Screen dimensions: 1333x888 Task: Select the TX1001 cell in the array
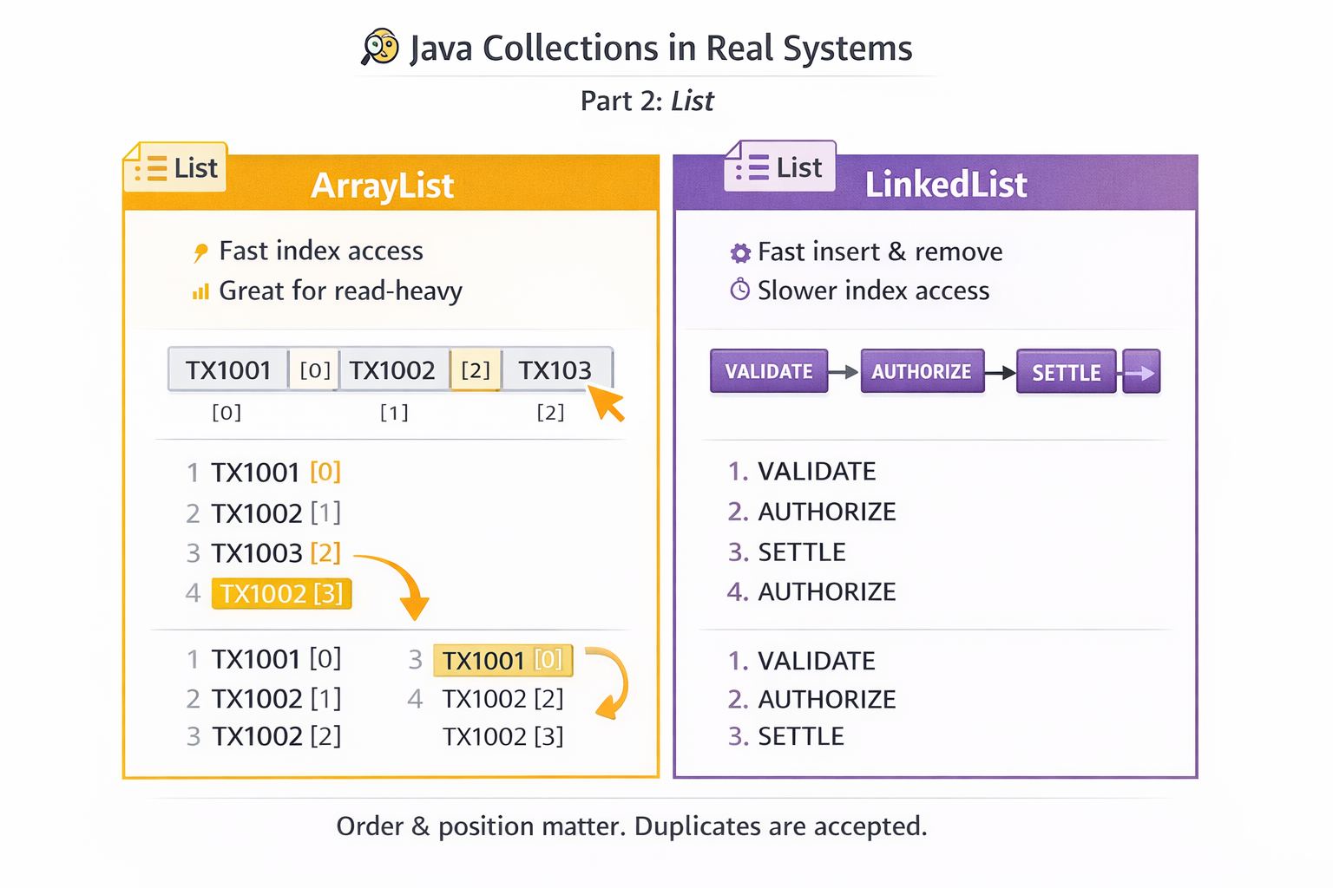tap(227, 369)
